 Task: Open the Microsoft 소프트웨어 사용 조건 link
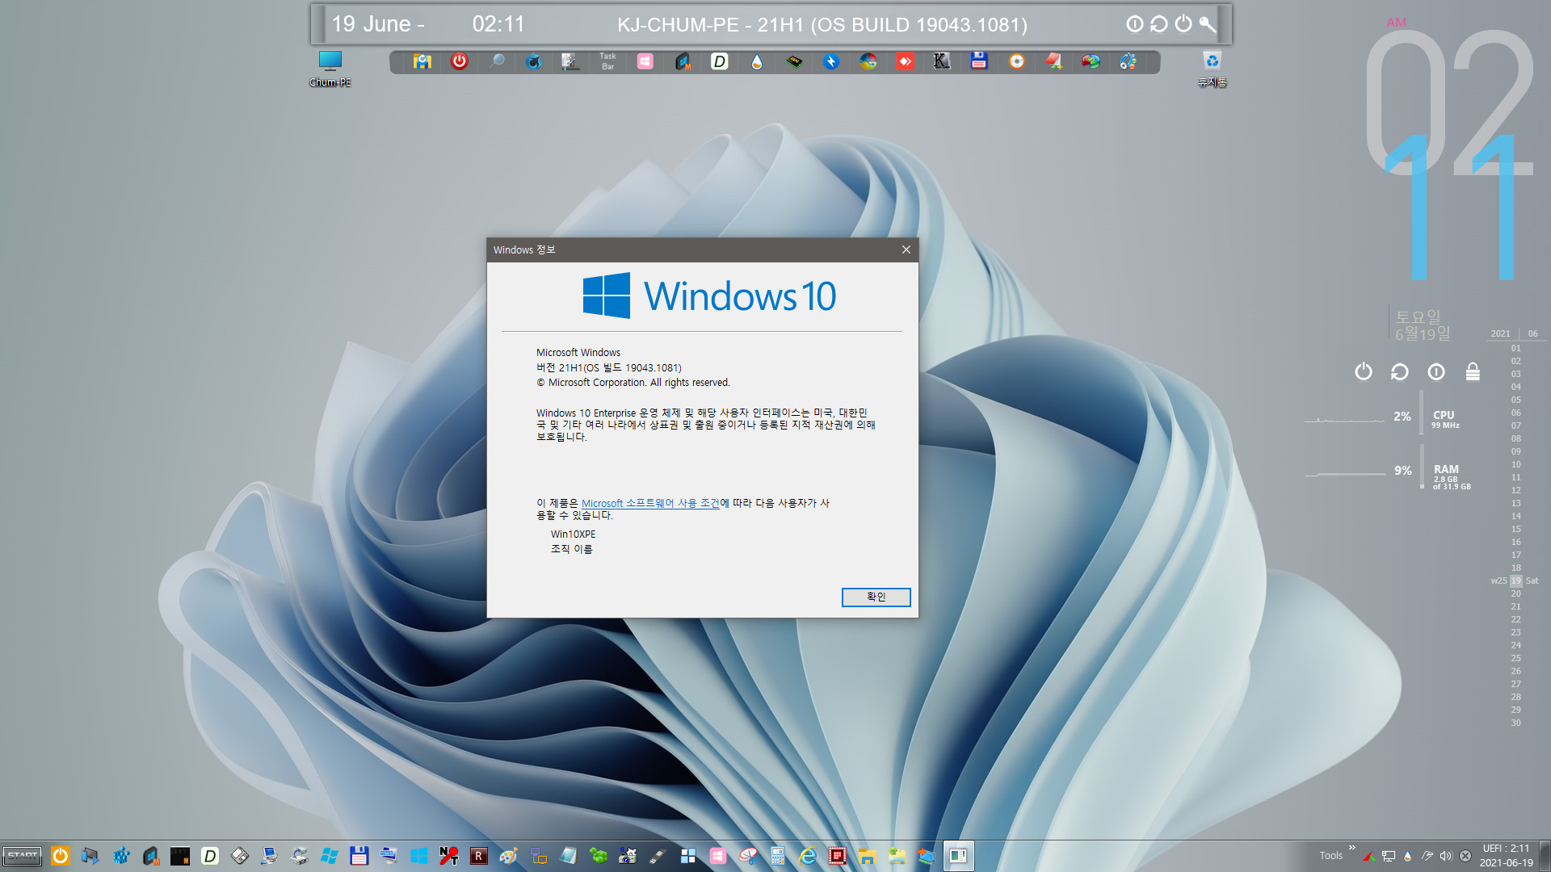point(650,503)
